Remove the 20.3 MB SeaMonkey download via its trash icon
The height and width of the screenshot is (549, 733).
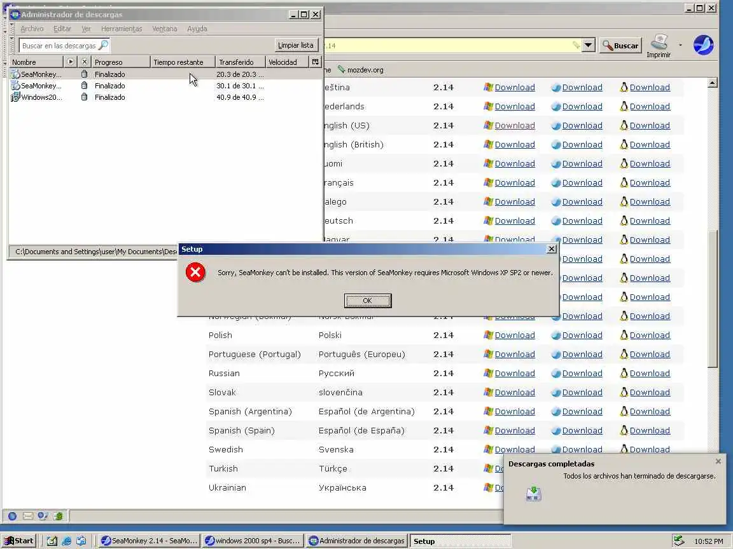[x=84, y=74]
